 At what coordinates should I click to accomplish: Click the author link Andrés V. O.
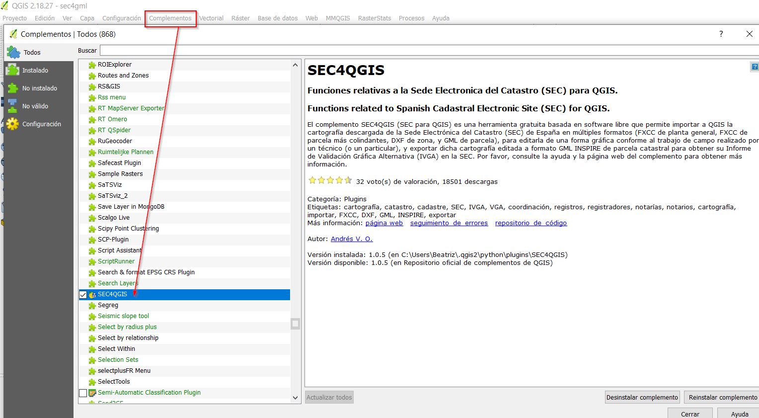point(352,239)
